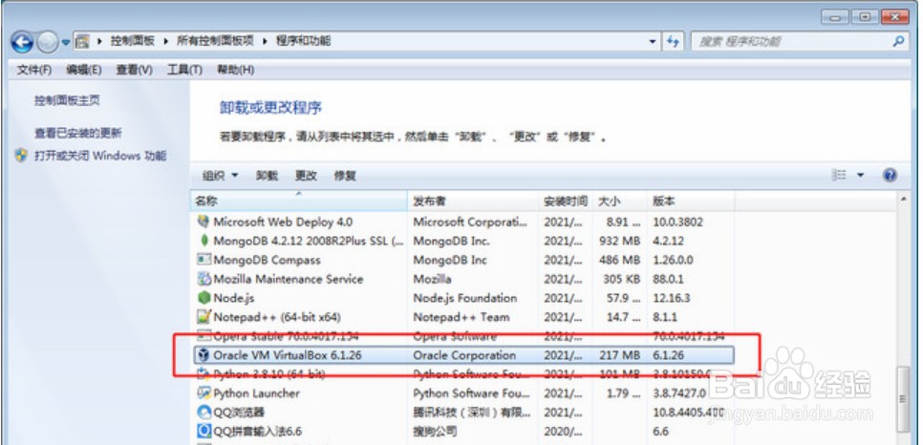Open the 帮助(H) menu
This screenshot has width=923, height=445.
(x=235, y=70)
